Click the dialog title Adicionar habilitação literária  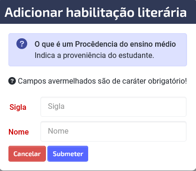pyautogui.click(x=96, y=13)
